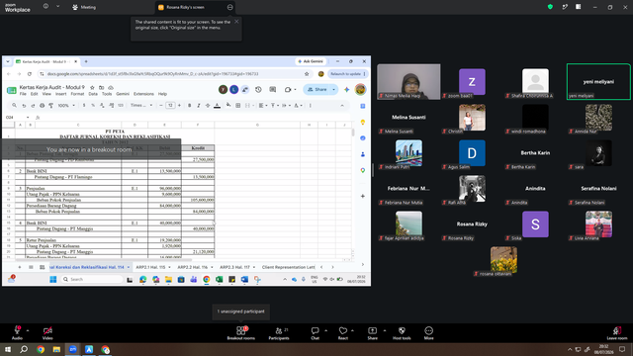The width and height of the screenshot is (633, 356).
Task: Click the Sheets undo icon
Action: [24, 106]
